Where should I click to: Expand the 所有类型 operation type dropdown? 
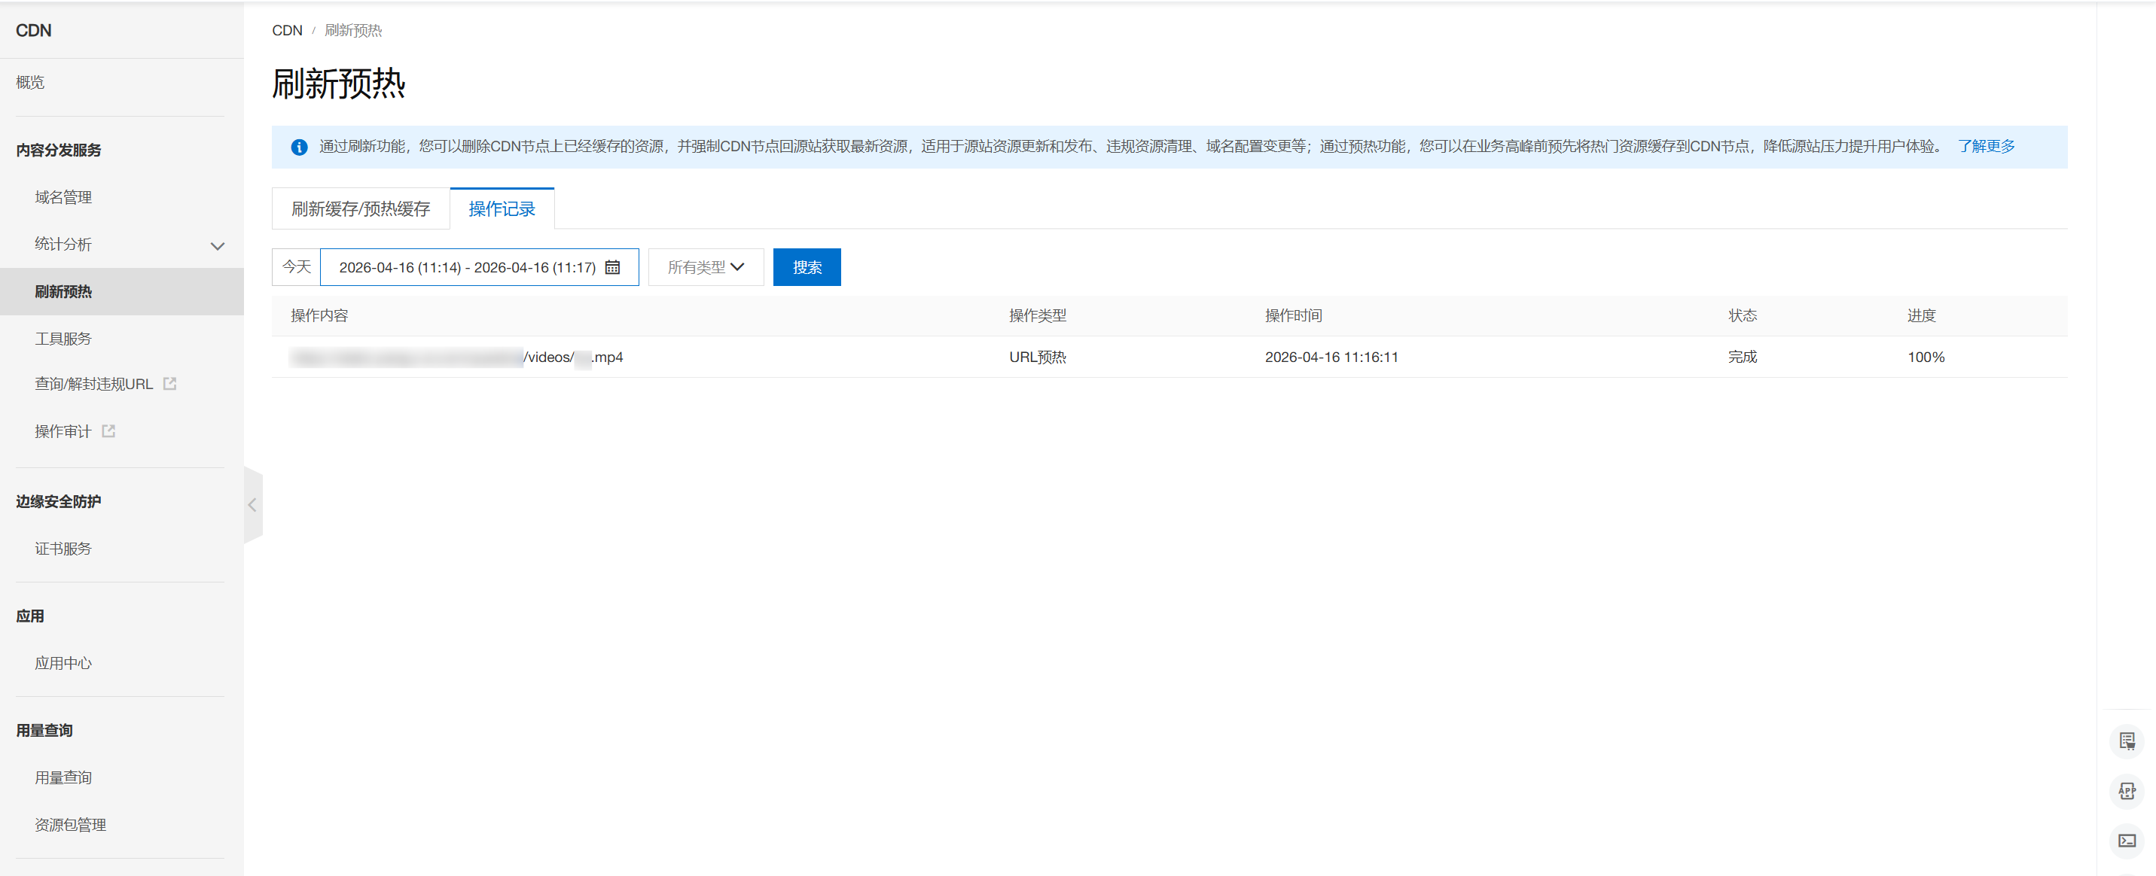(706, 267)
